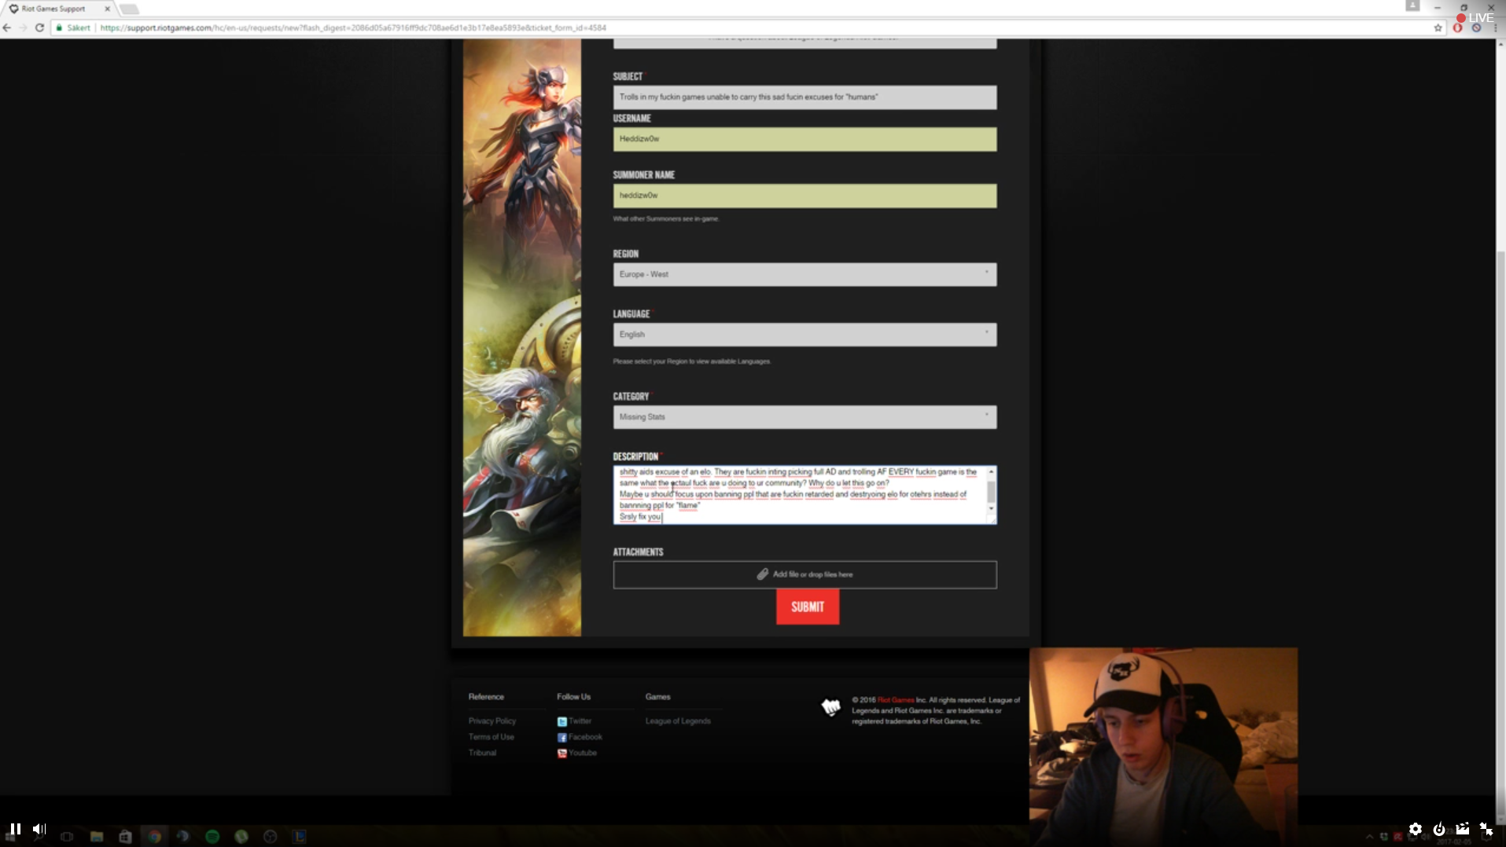The width and height of the screenshot is (1506, 847).
Task: Exit fullscreen using the inward arrows icon
Action: tap(1486, 829)
